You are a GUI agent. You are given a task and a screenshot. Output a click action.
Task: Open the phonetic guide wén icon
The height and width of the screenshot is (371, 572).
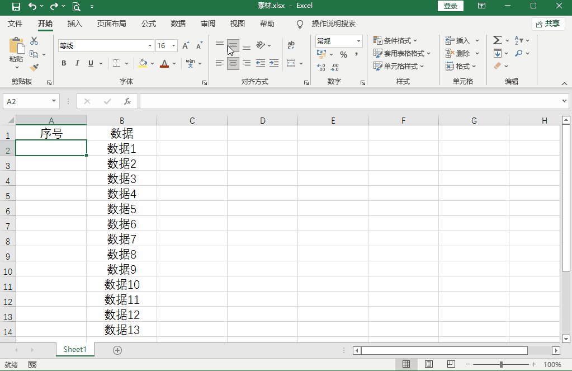[x=190, y=63]
